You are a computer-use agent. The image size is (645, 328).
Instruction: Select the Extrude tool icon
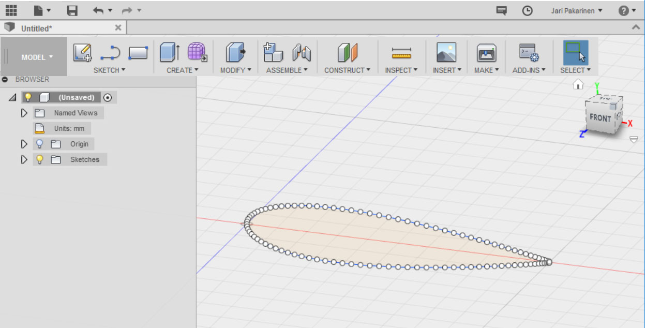point(169,52)
